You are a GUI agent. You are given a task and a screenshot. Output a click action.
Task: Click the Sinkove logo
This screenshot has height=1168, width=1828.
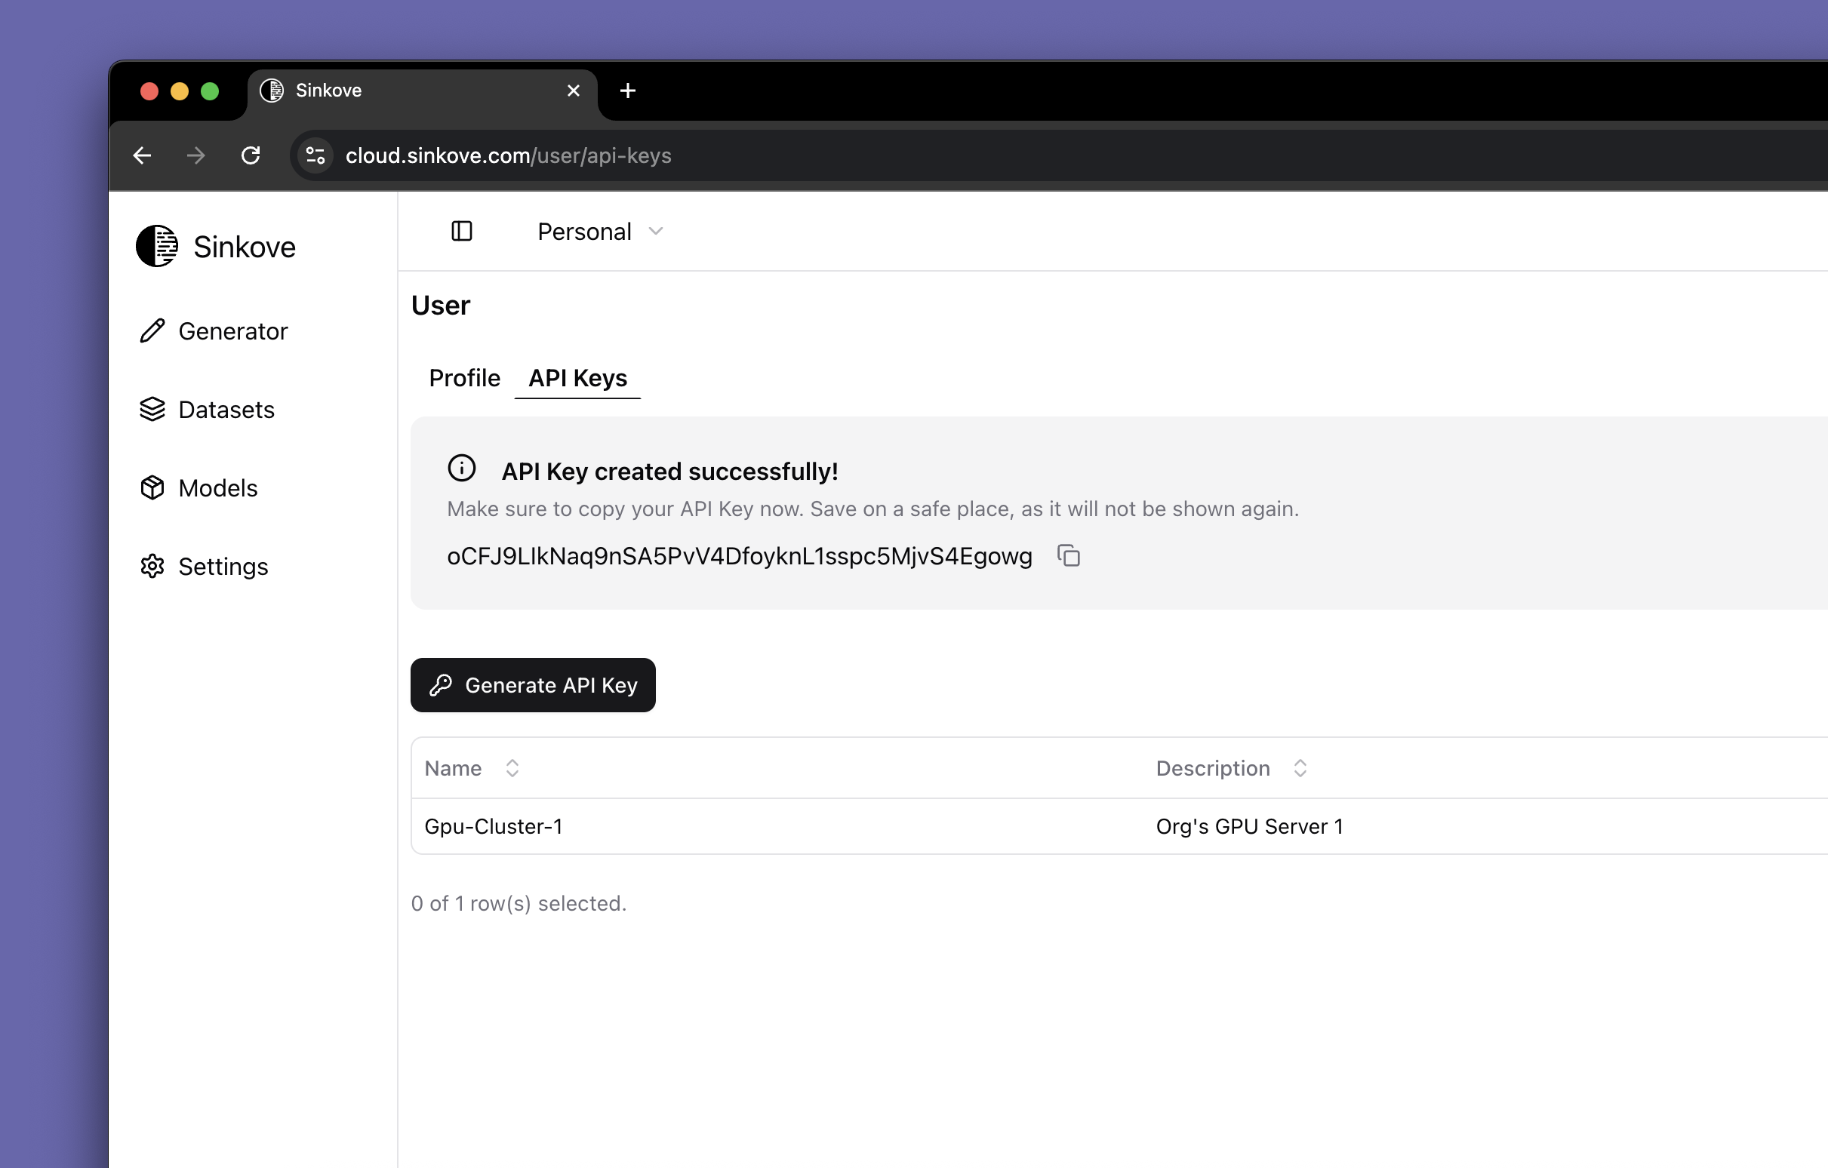(x=217, y=246)
